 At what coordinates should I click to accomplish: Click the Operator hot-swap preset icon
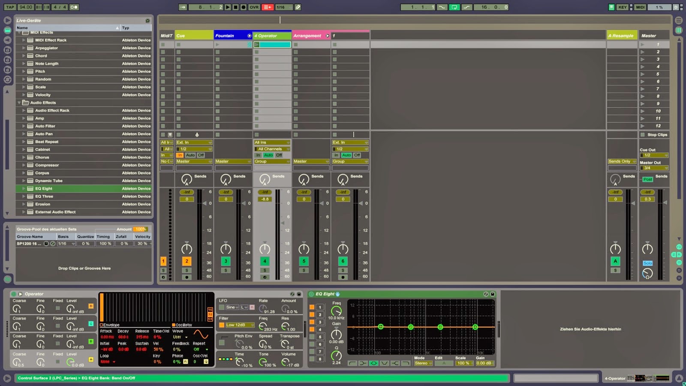pyautogui.click(x=292, y=294)
